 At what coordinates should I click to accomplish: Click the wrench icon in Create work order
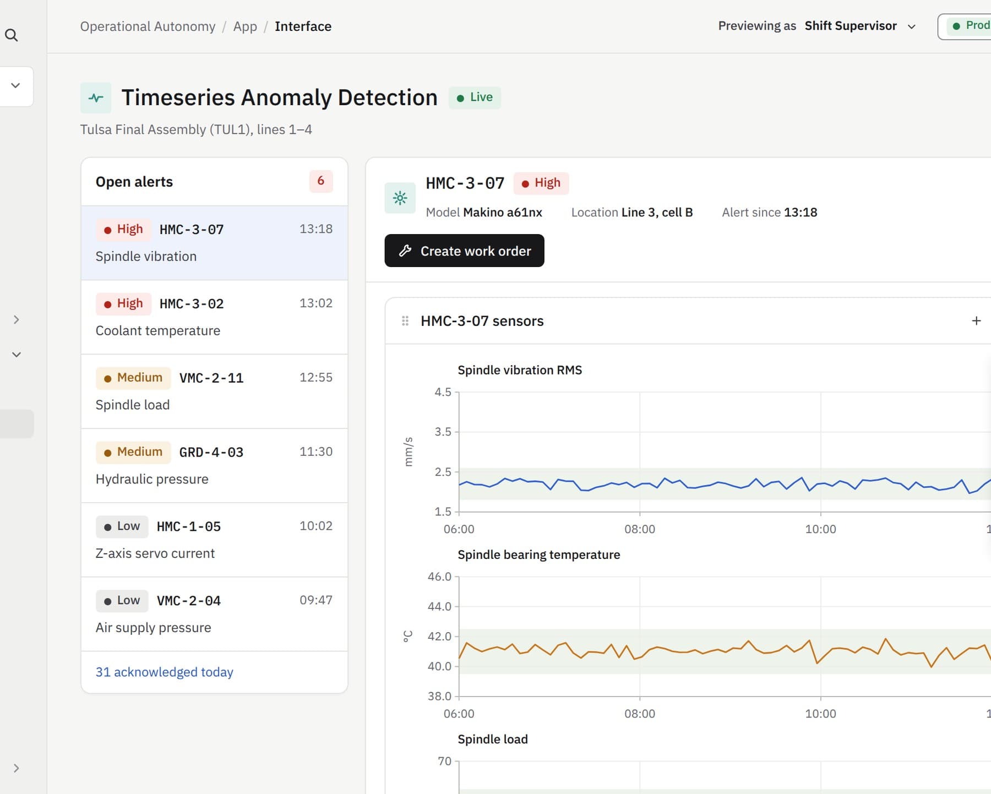click(x=405, y=251)
